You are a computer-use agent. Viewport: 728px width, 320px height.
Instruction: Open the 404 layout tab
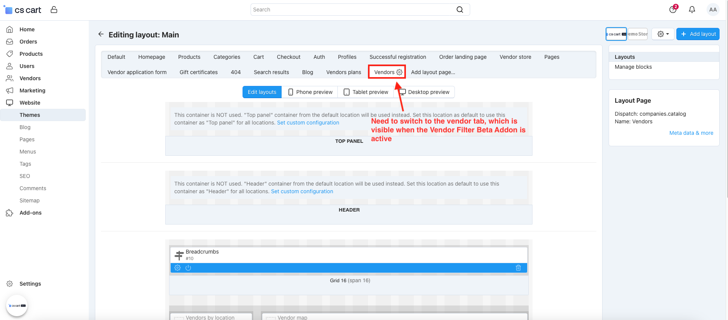pyautogui.click(x=236, y=72)
